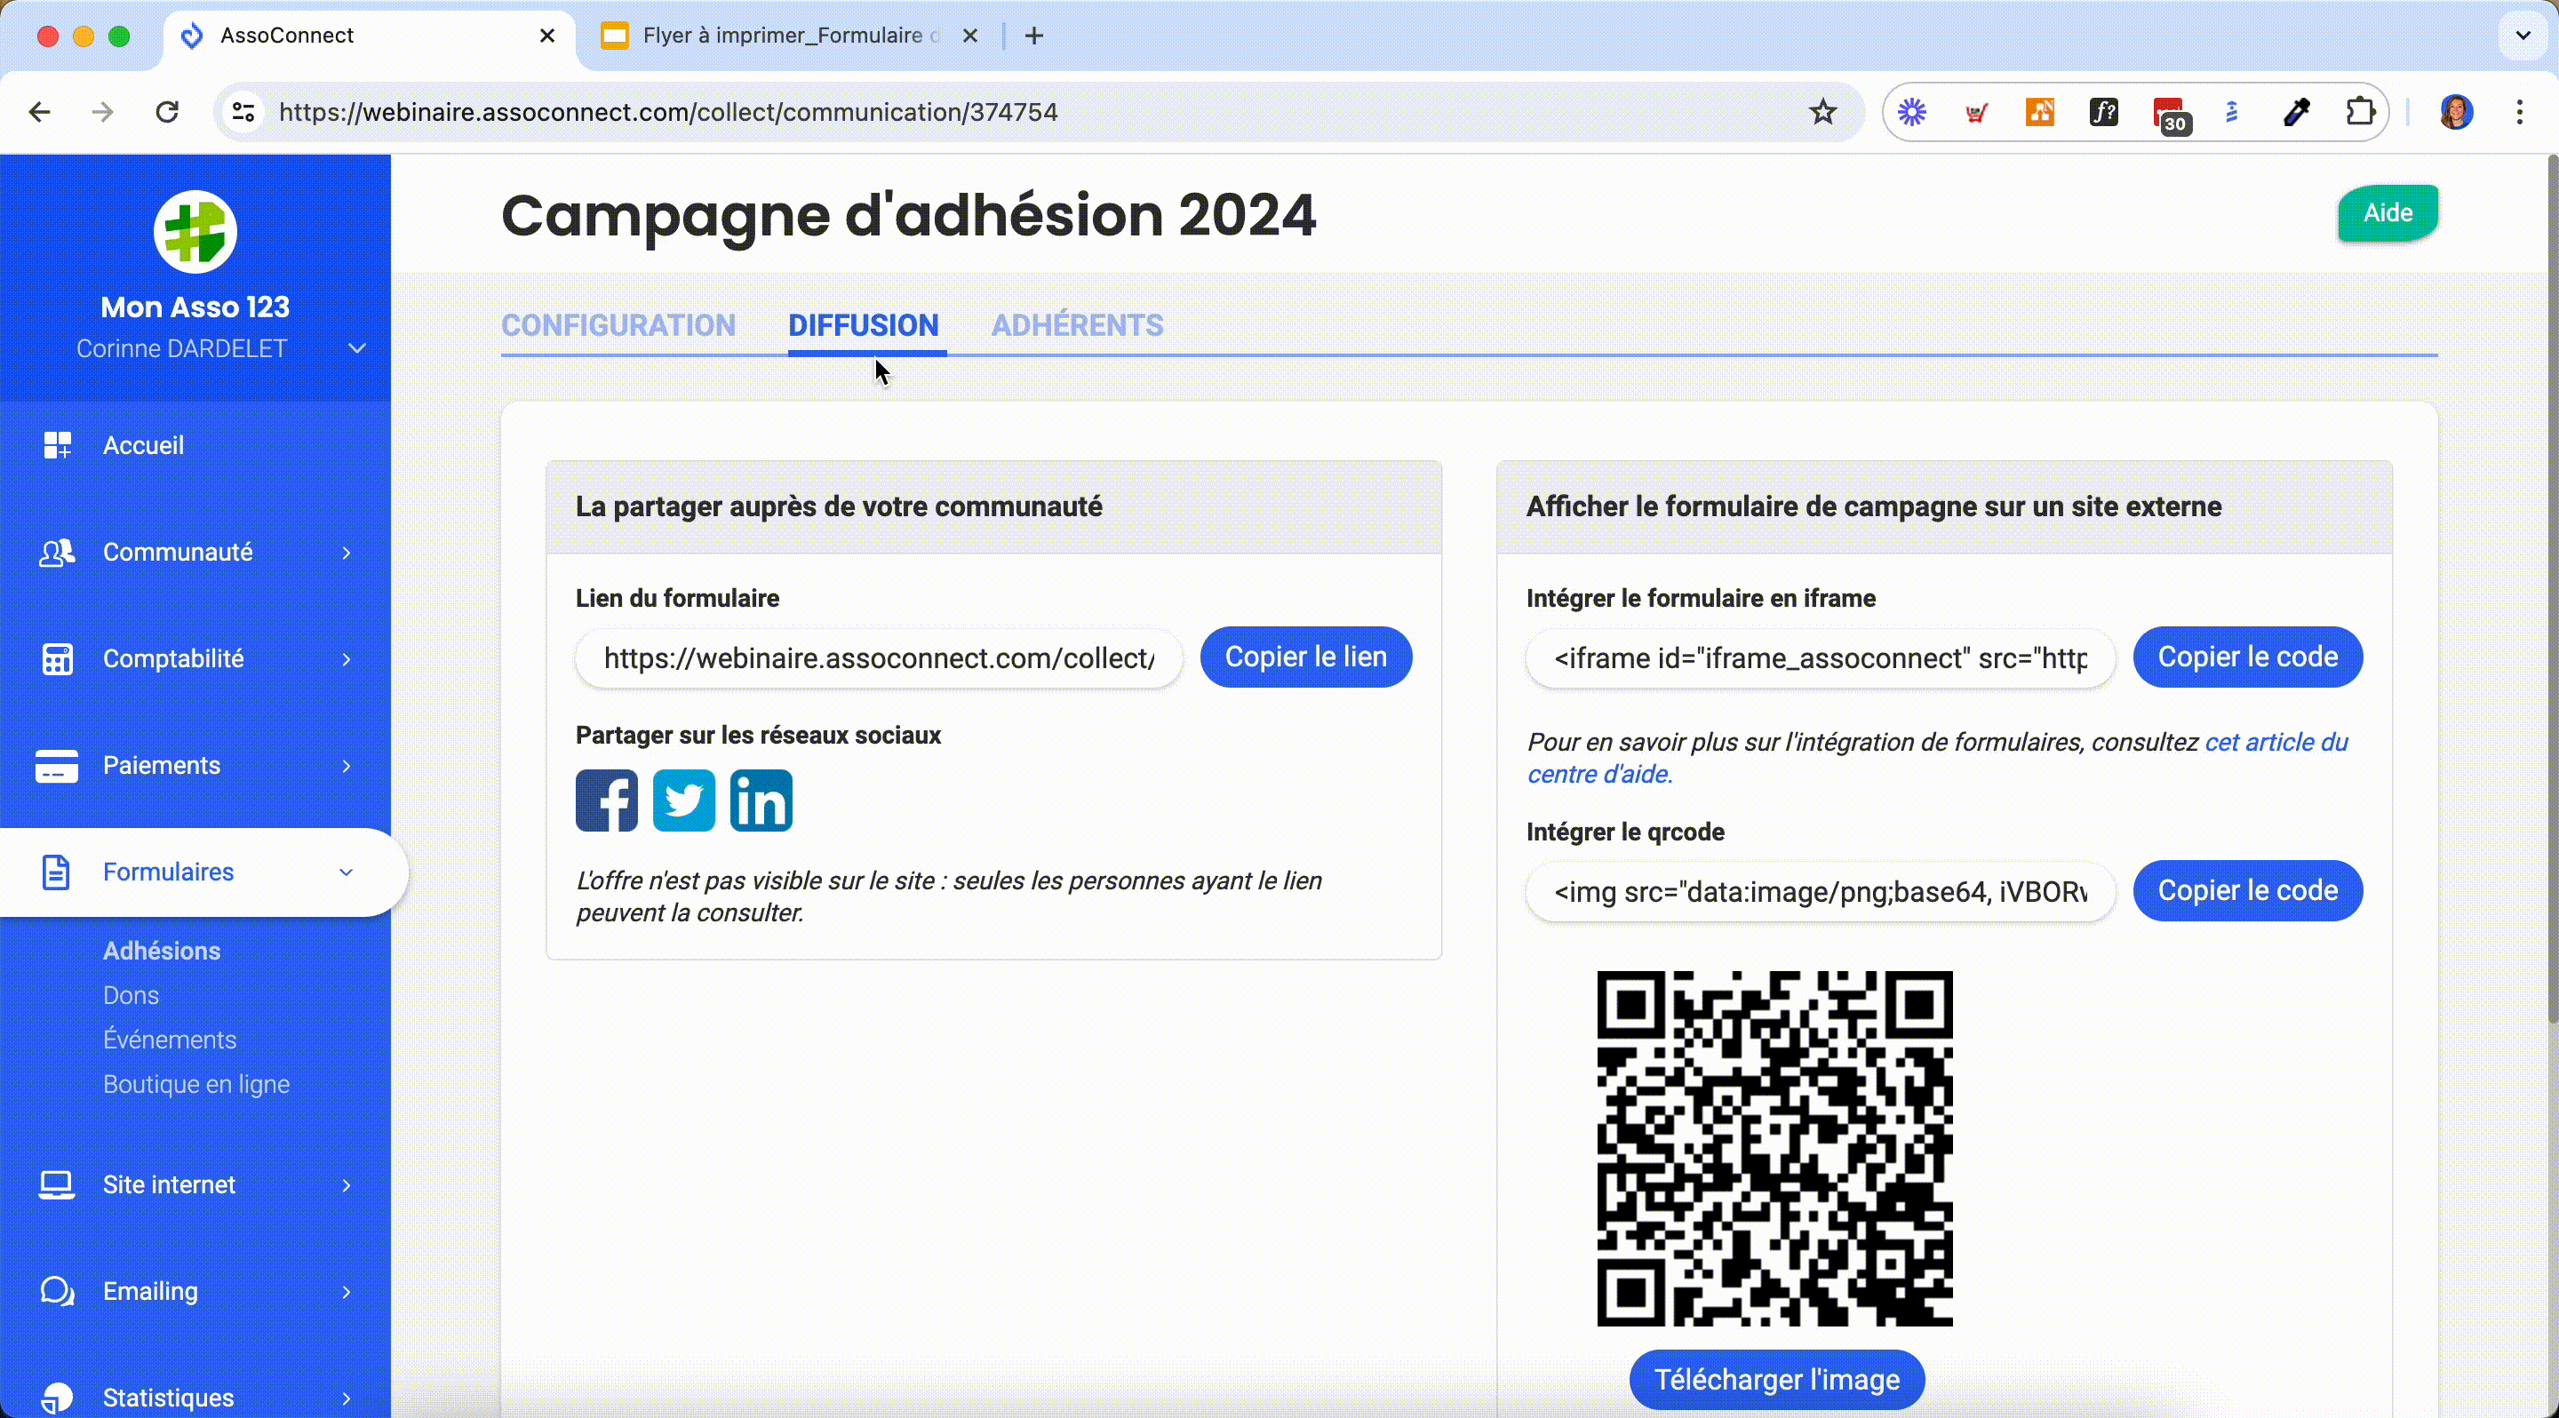Image resolution: width=2559 pixels, height=1418 pixels.
Task: Bookmark this page with the star icon
Action: click(1822, 112)
